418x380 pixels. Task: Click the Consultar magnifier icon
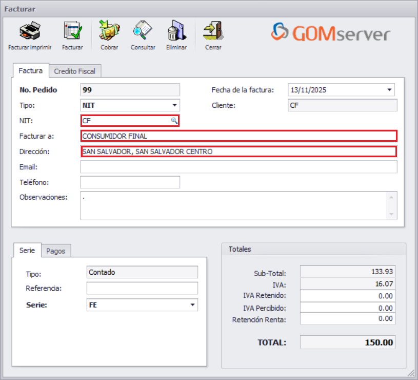click(x=143, y=31)
